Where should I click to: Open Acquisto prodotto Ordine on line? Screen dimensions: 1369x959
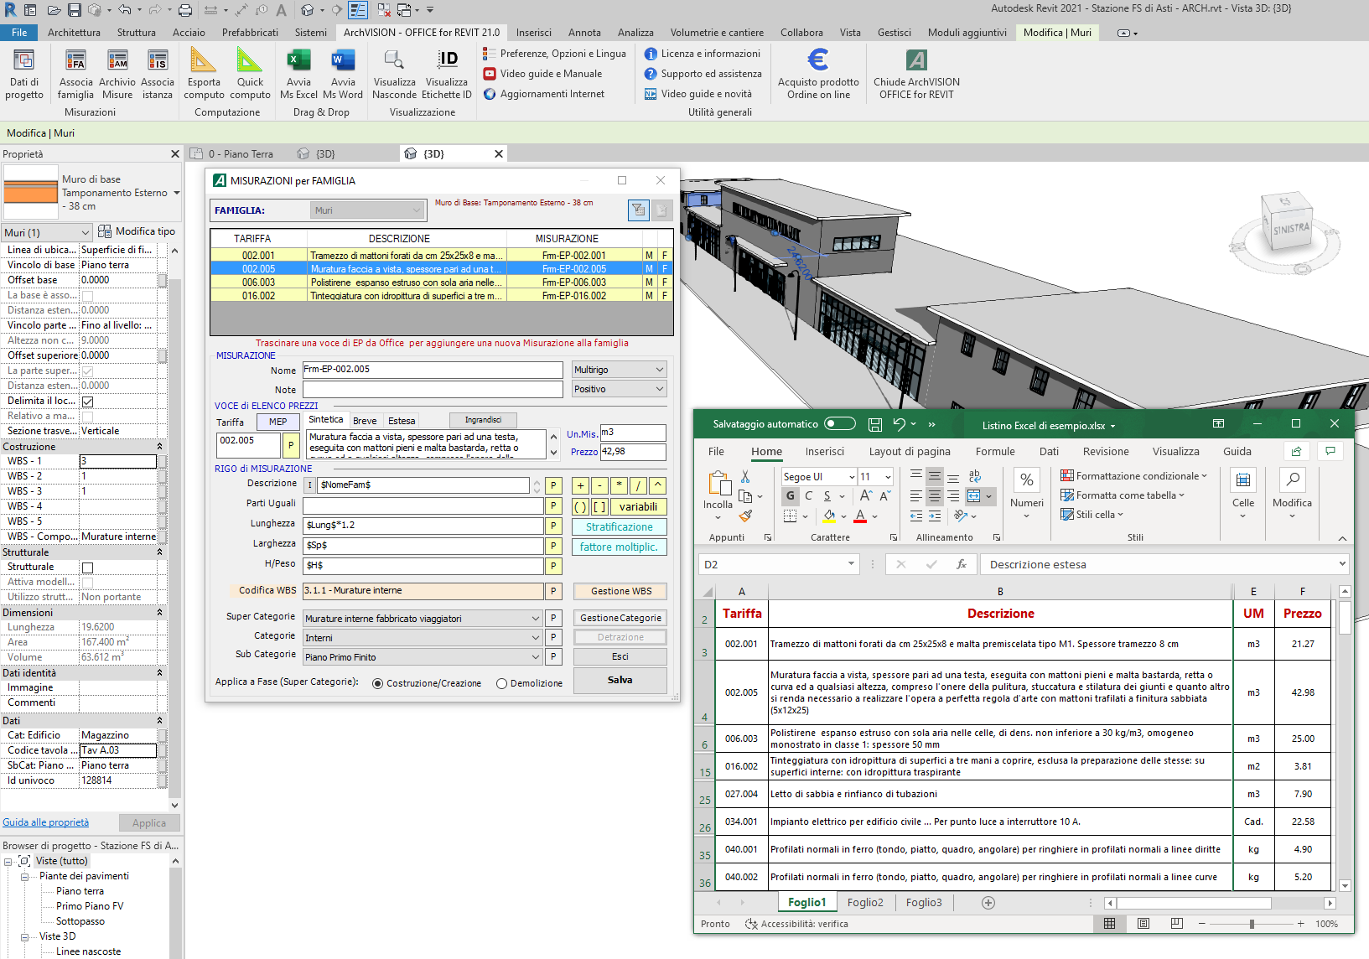818,74
